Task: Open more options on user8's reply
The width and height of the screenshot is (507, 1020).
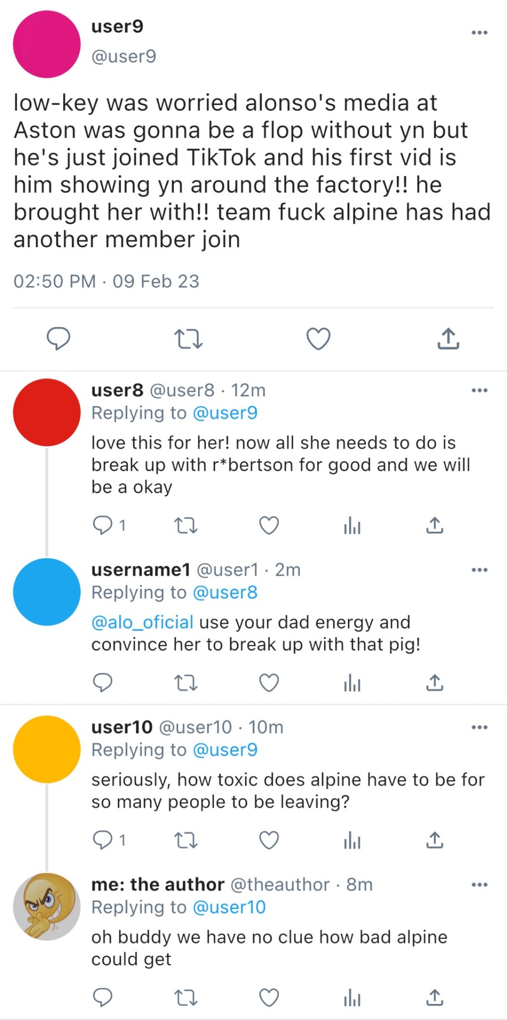Action: pos(479,390)
